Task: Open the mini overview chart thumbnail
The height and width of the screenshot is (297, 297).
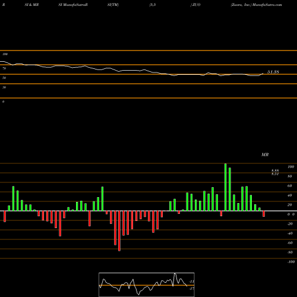Action: 147,285
